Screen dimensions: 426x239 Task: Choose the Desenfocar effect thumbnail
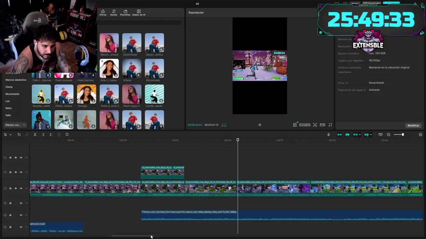(132, 42)
